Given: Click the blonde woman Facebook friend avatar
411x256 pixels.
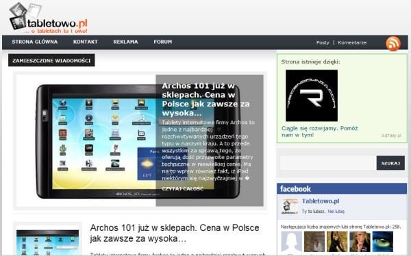Looking at the screenshot, I should [360, 242].
